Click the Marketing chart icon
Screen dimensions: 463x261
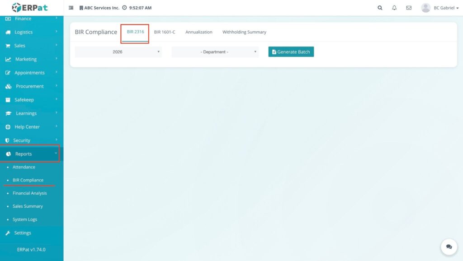click(x=8, y=59)
